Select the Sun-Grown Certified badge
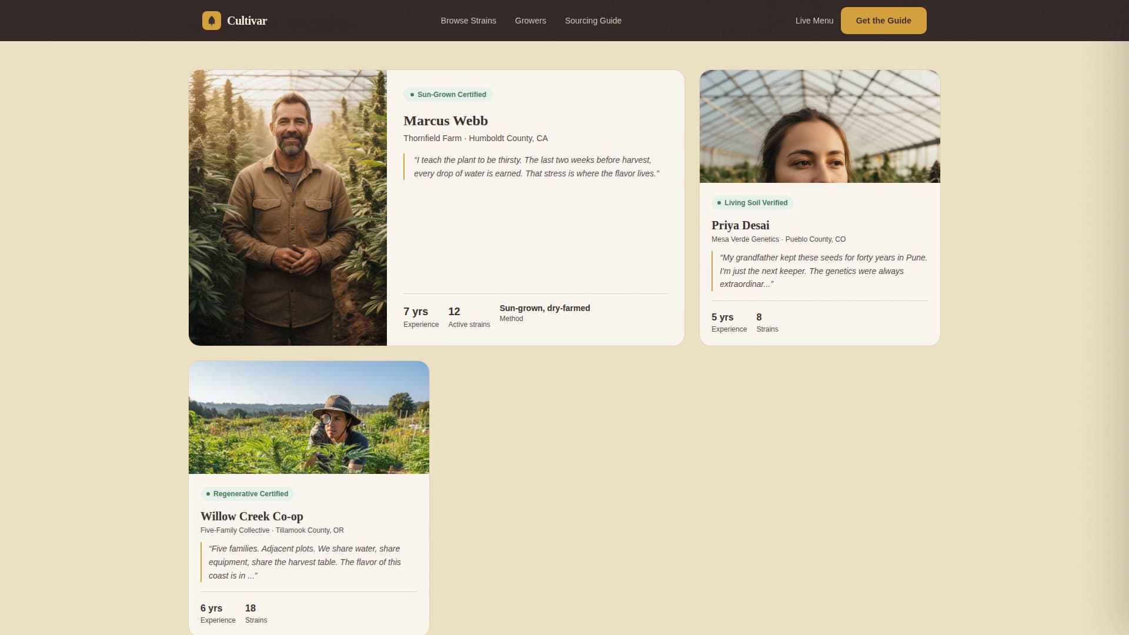1129x635 pixels. 448,95
